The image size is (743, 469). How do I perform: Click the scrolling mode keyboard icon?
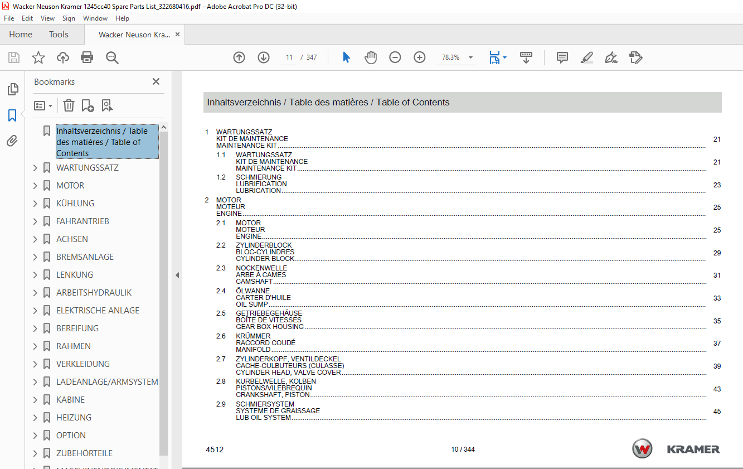(526, 57)
